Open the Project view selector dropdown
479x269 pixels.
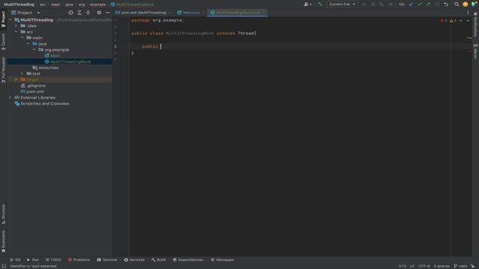pos(25,13)
